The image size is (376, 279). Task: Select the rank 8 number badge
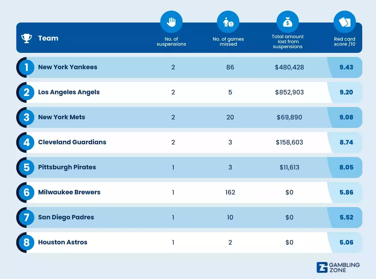[x=27, y=242]
